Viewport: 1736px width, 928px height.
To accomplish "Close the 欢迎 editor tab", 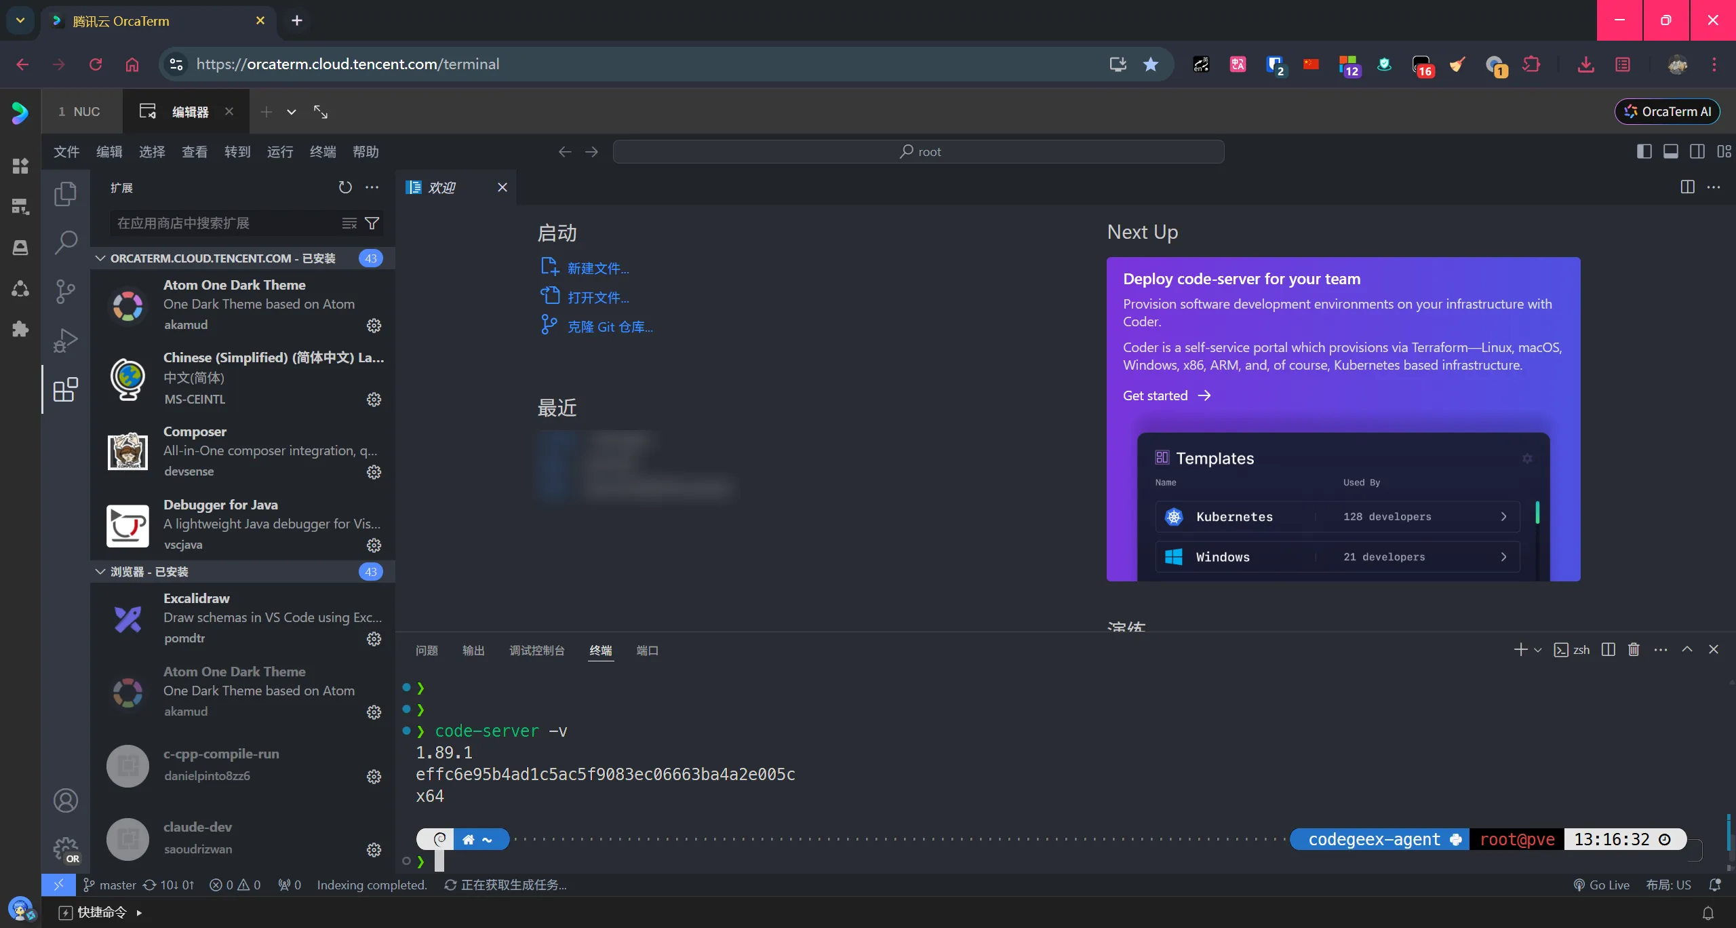I will [x=502, y=187].
